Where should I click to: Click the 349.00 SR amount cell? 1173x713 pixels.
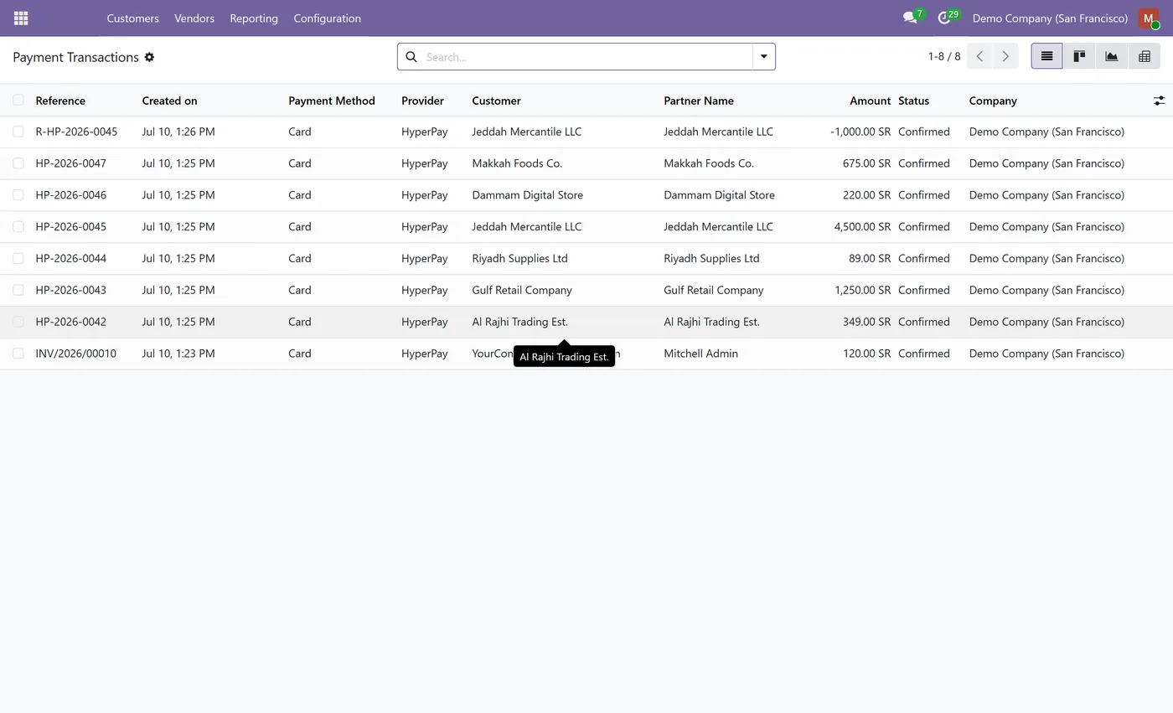tap(866, 322)
